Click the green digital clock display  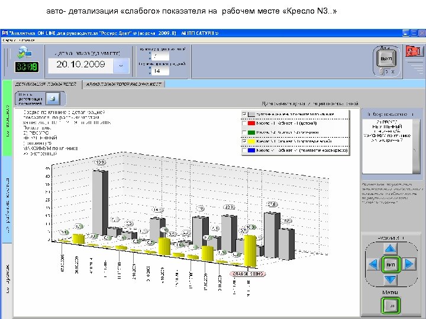click(27, 67)
